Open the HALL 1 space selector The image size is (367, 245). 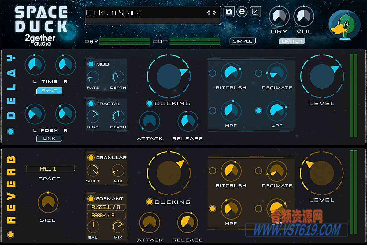coord(50,168)
